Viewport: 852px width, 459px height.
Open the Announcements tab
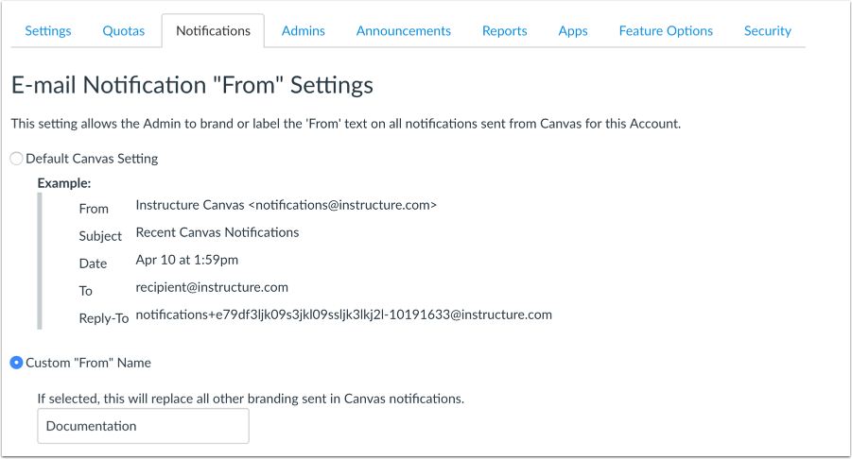tap(403, 31)
